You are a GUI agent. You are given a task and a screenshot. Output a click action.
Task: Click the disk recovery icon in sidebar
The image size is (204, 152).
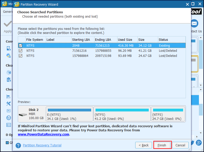pyautogui.click(x=9, y=56)
